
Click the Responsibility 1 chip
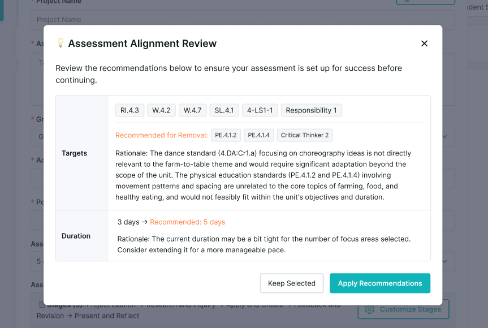click(x=311, y=110)
